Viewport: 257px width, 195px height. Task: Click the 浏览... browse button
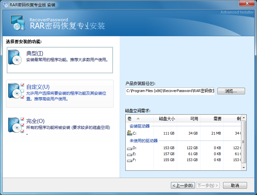point(231,91)
